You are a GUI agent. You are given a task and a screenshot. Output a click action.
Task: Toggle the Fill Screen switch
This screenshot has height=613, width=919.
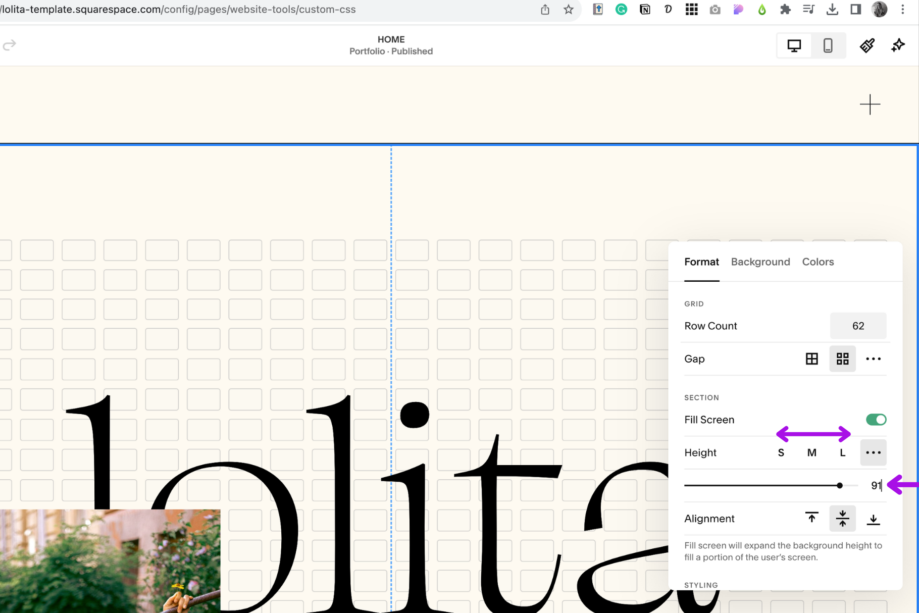click(876, 420)
